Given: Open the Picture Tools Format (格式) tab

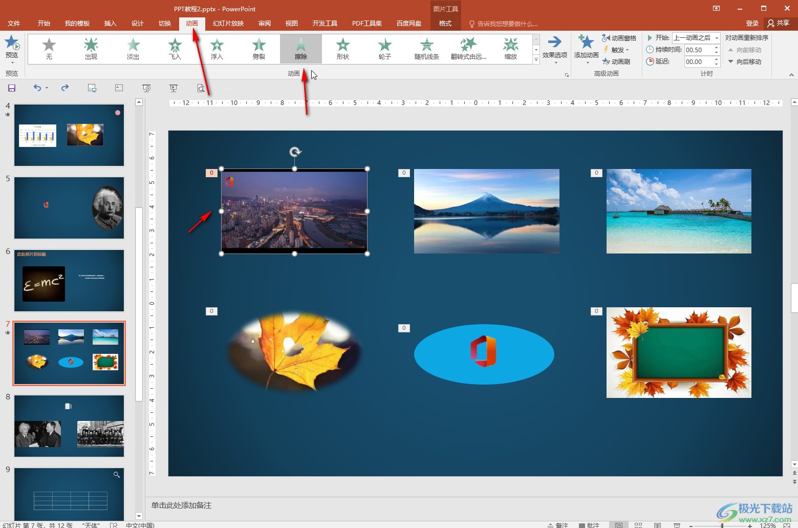Looking at the screenshot, I should (x=445, y=24).
